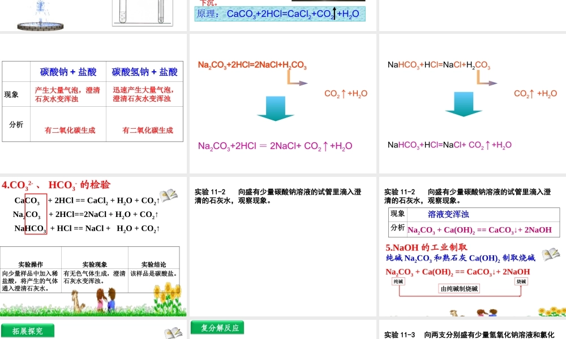Click the table header 碳酸氢钠 + 盐酸

pos(144,72)
